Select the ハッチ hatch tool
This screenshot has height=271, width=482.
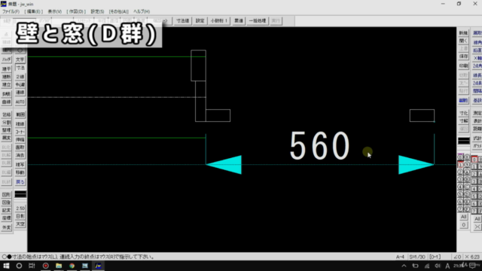(7, 59)
